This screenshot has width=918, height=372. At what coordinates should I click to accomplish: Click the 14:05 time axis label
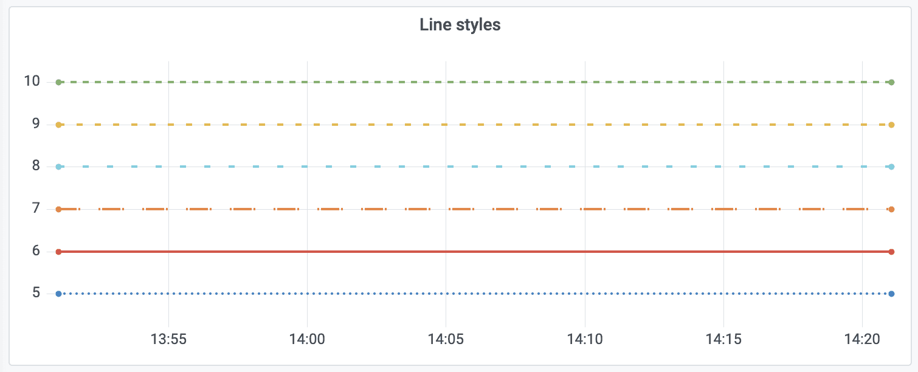click(446, 339)
